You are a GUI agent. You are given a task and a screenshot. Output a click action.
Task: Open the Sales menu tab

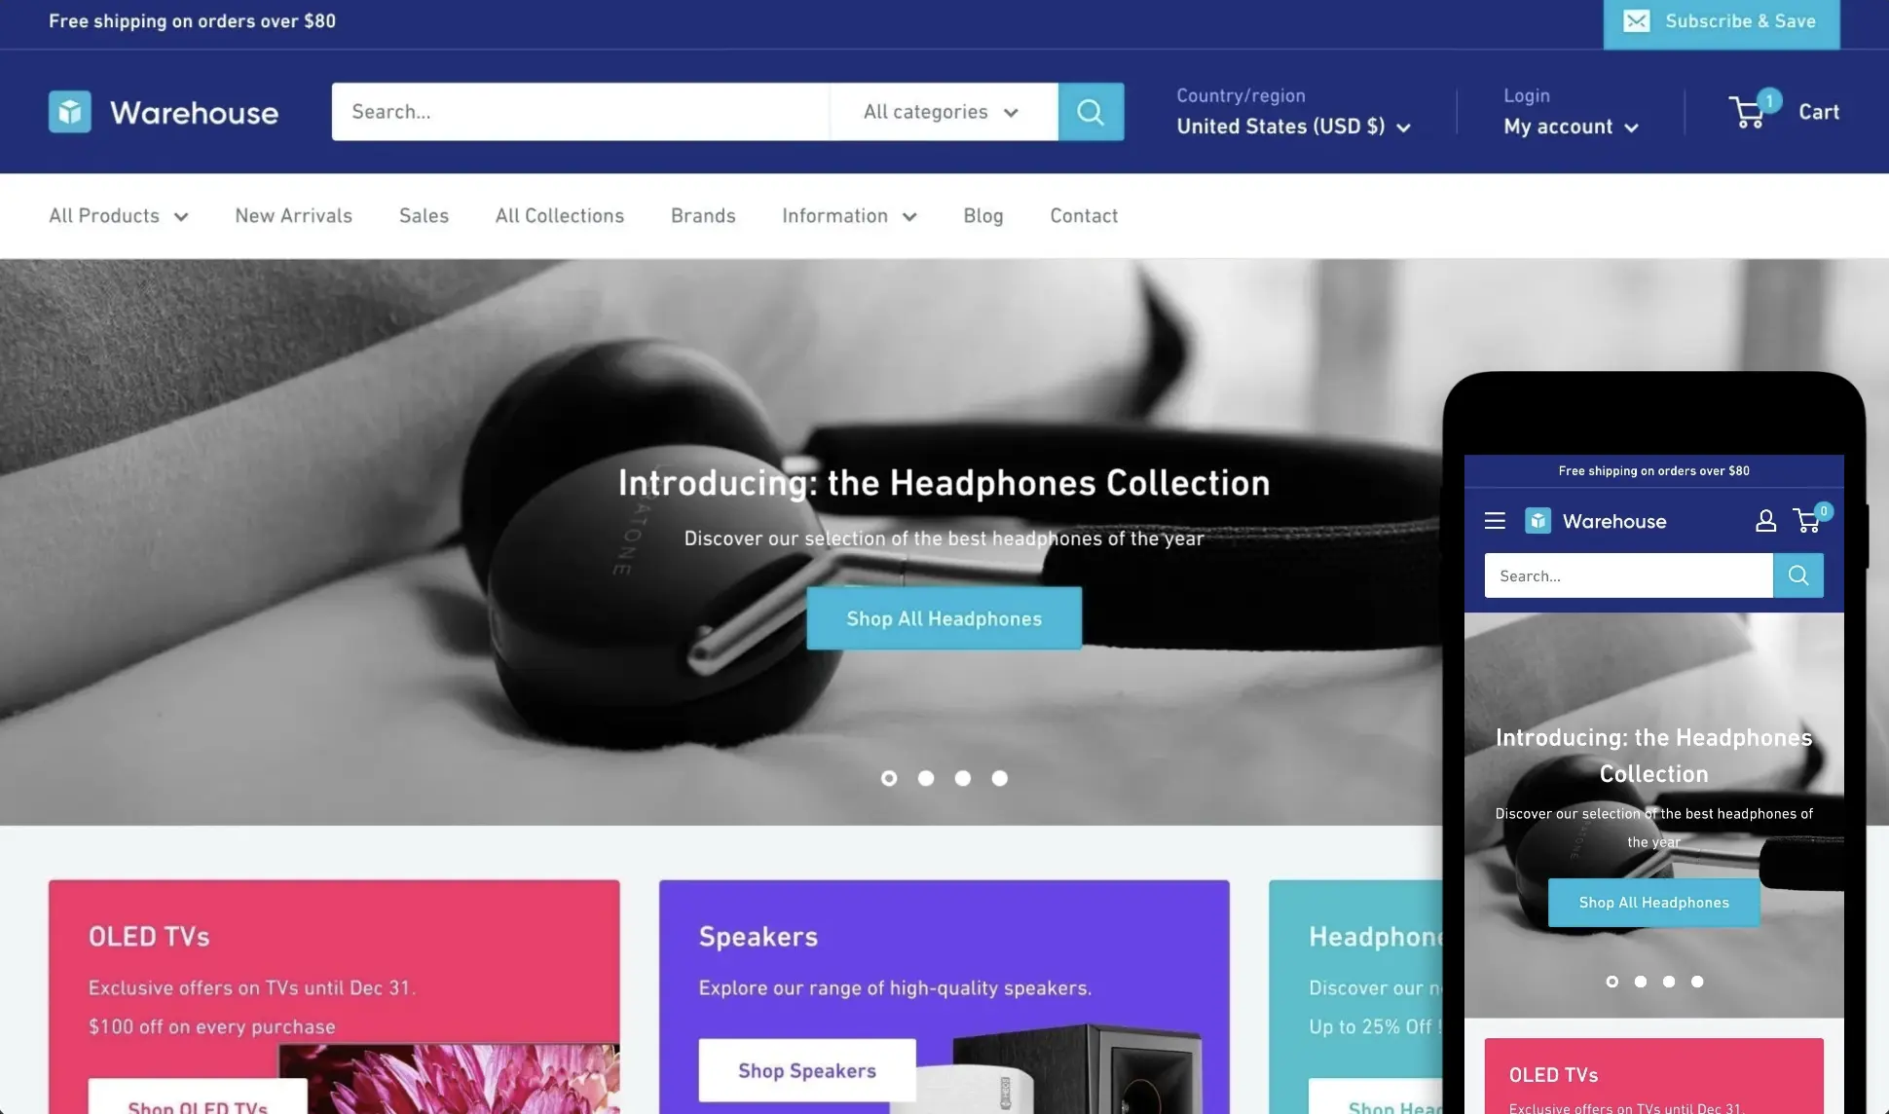[425, 215]
